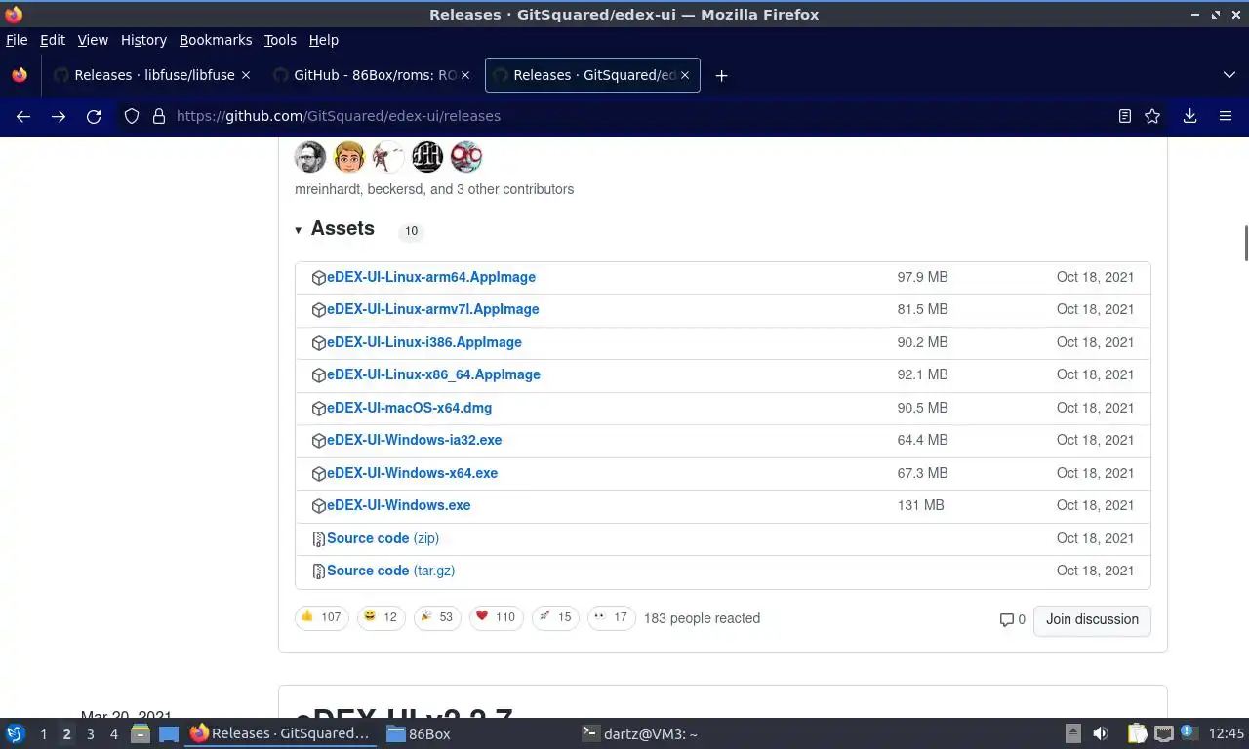Close the GitSquared edex-ui tab
The height and width of the screenshot is (749, 1249).
tap(685, 75)
